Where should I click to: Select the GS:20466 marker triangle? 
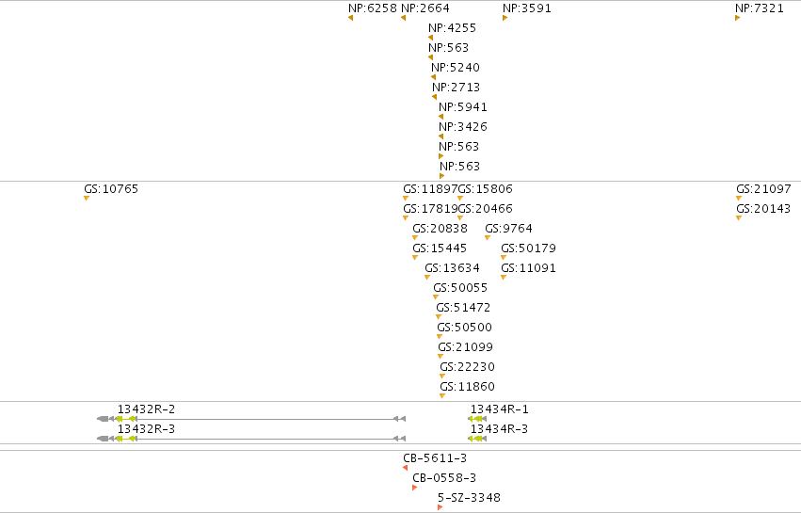pyautogui.click(x=460, y=218)
